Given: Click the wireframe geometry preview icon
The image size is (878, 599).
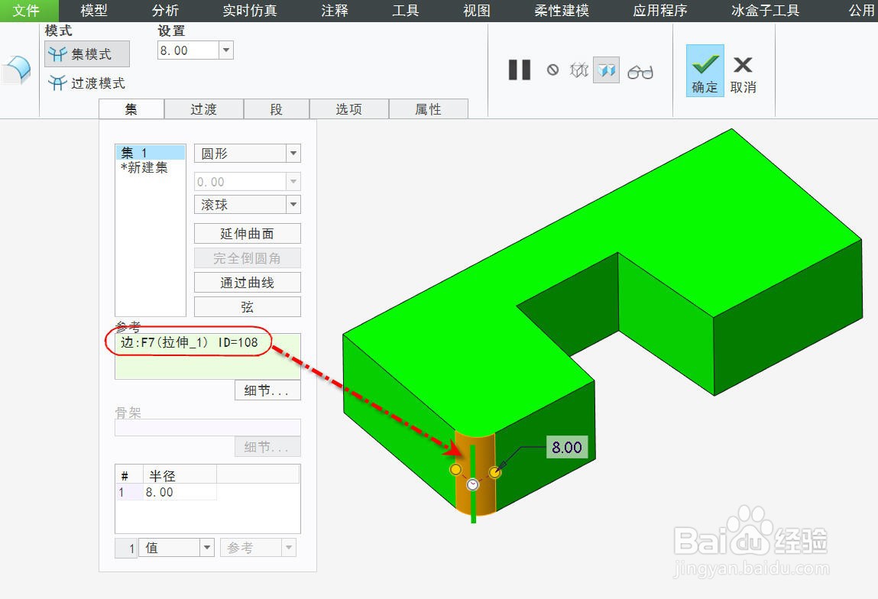Looking at the screenshot, I should (x=578, y=70).
